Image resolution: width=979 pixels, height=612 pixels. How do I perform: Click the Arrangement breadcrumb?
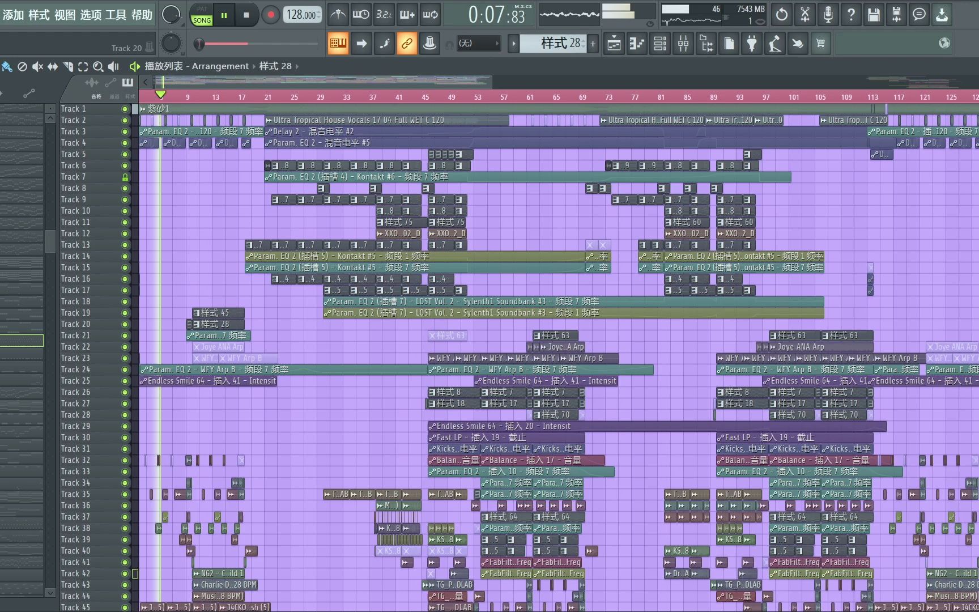pyautogui.click(x=220, y=66)
